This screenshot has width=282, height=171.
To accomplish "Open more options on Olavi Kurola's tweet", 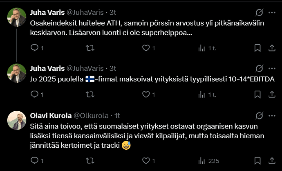I will pos(272,116).
